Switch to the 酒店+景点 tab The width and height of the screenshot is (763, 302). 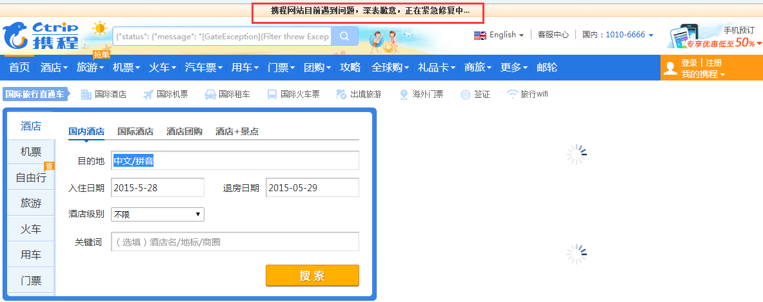tap(237, 131)
